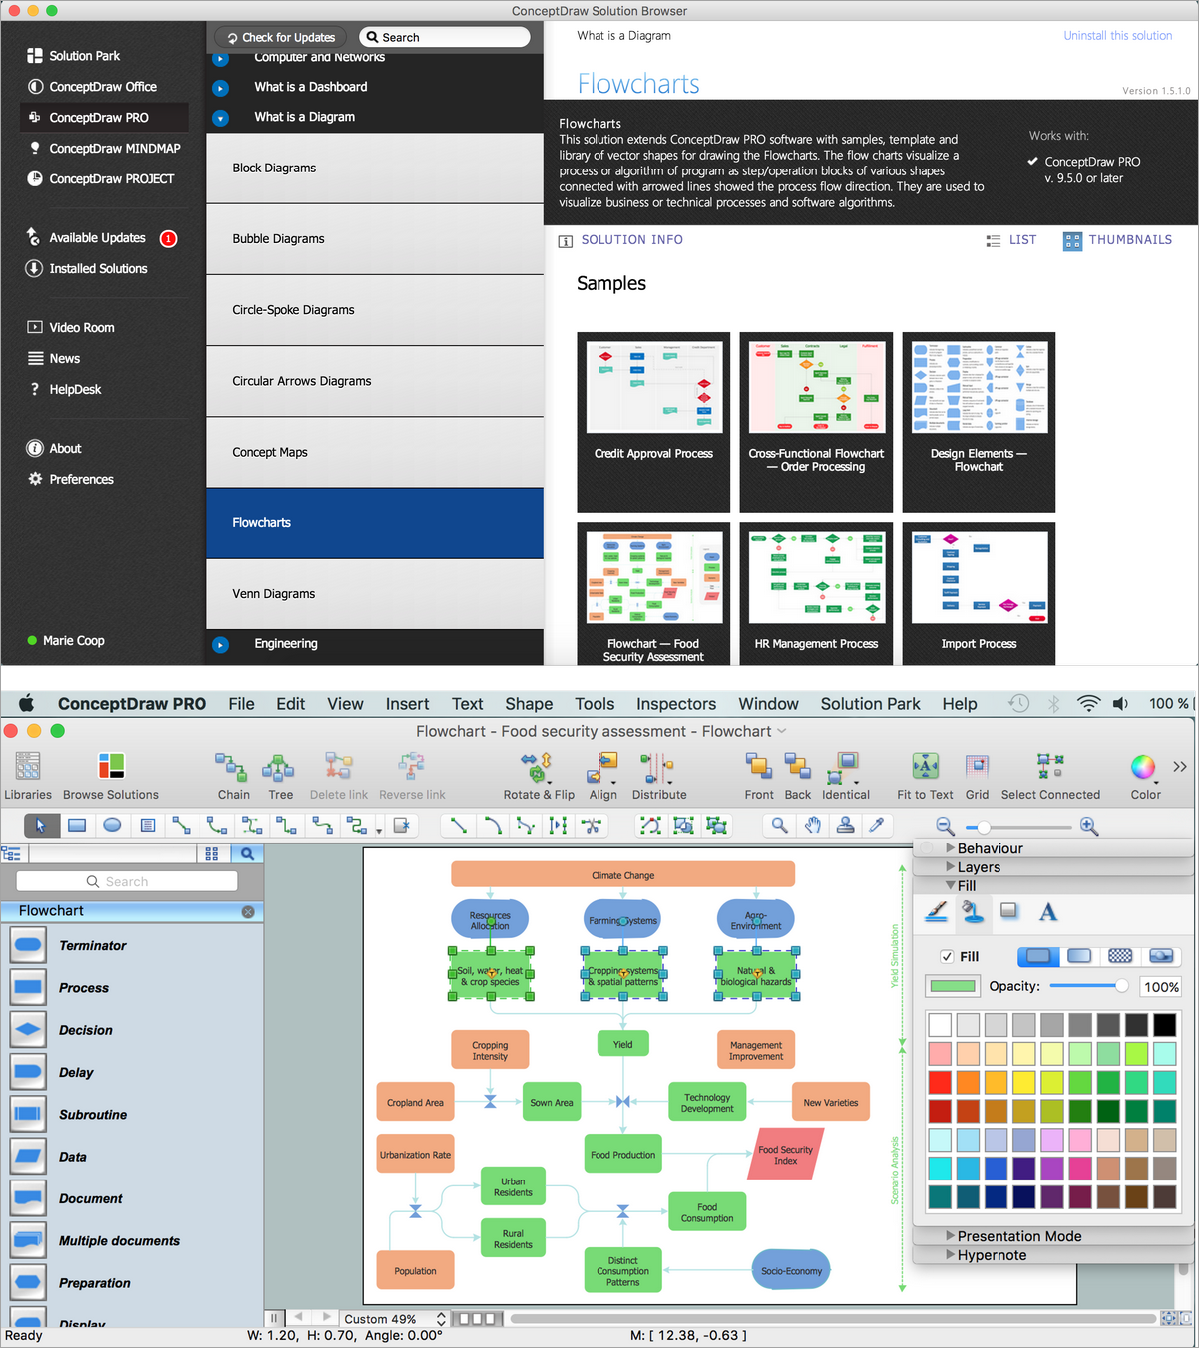Viewport: 1199px width, 1348px height.
Task: Expand the What is a Dashboard category
Action: (x=221, y=88)
